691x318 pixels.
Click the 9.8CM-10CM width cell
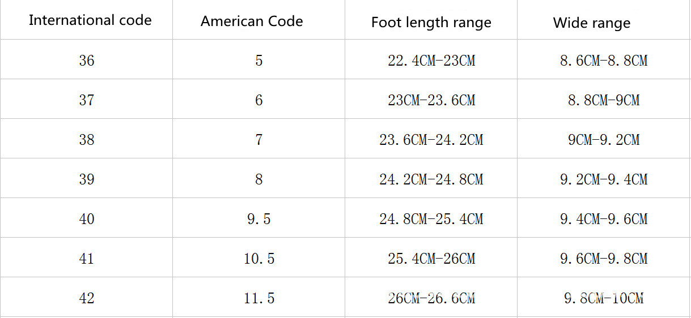604,298
